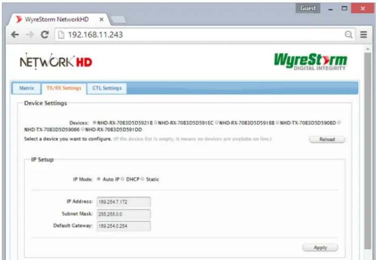Click the Guest profile button
Viewport: 376px width, 260px height.
tap(308, 8)
